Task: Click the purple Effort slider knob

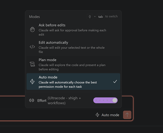Action: coord(115,100)
